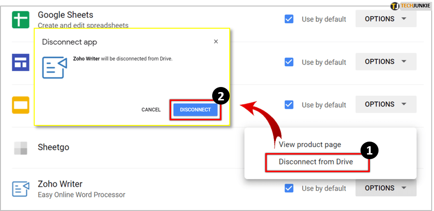
Task: Click the TechJunkie logo
Action: click(x=410, y=6)
